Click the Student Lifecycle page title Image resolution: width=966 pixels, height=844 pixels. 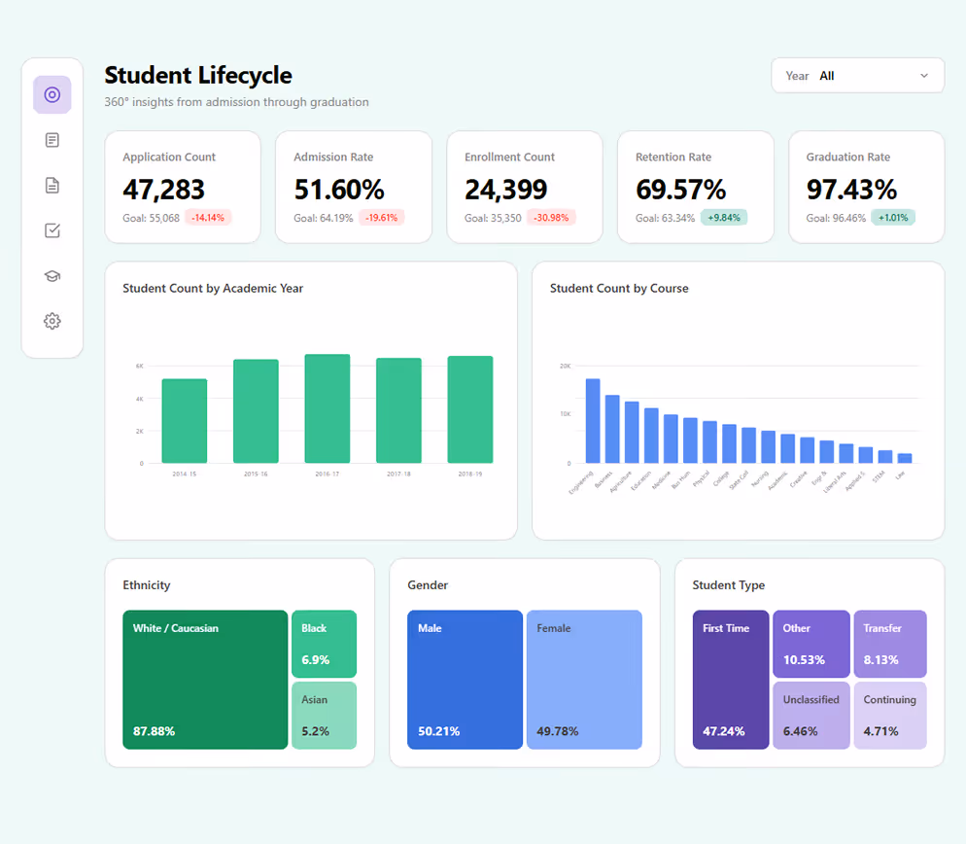(198, 75)
